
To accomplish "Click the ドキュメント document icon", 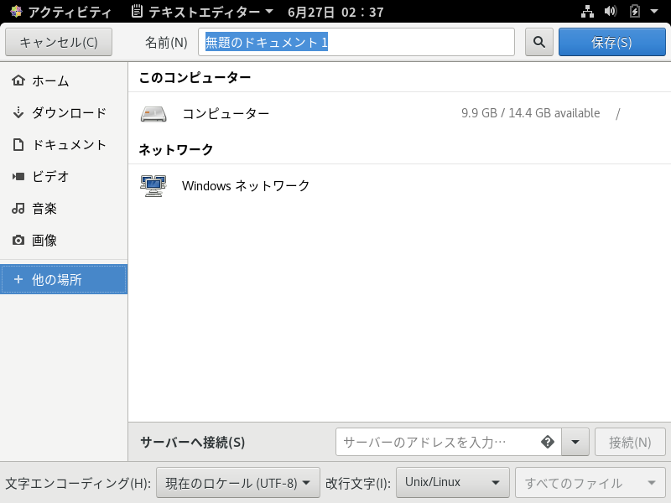I will click(x=18, y=144).
